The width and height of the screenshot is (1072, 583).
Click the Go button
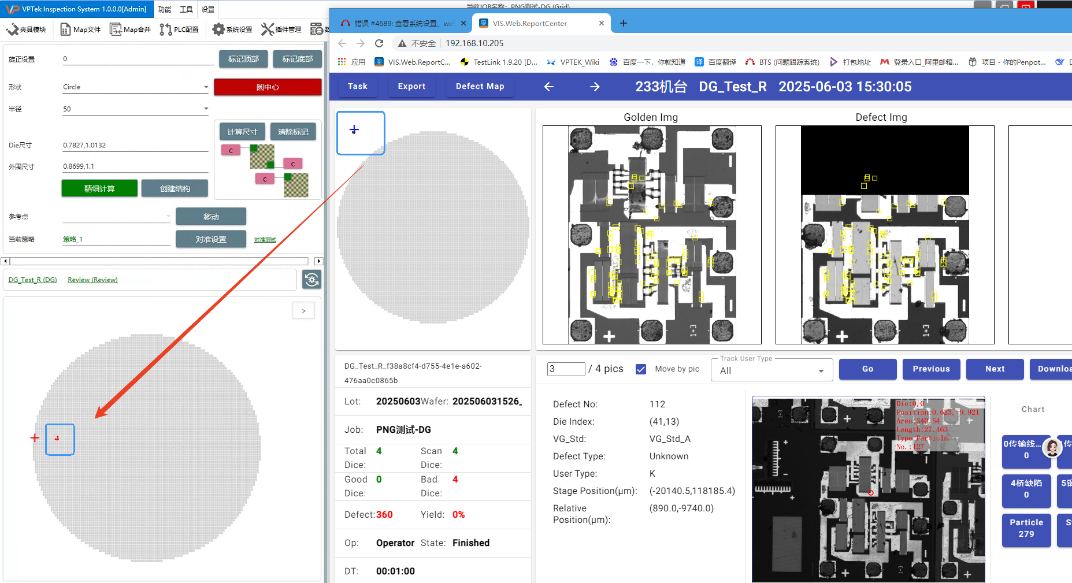click(x=867, y=369)
